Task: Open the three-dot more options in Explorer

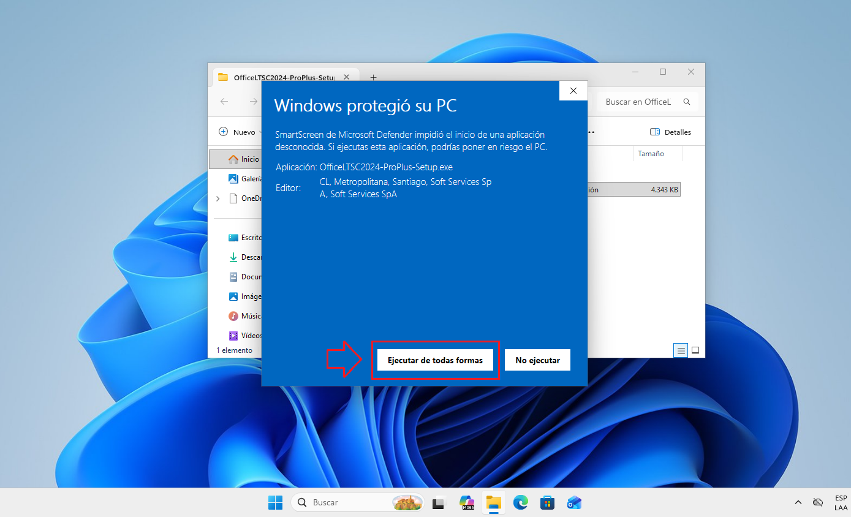Action: [591, 132]
